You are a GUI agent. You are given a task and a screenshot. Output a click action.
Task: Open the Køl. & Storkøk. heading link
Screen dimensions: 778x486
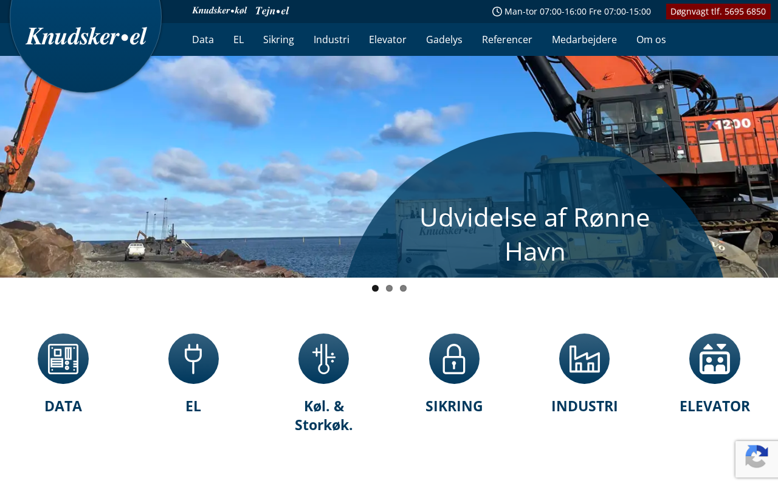coord(323,416)
